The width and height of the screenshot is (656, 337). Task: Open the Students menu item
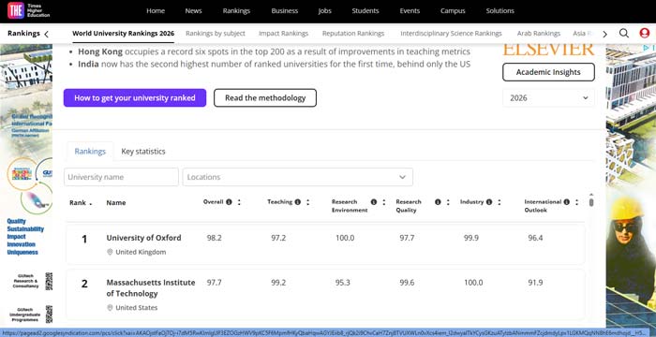[365, 11]
